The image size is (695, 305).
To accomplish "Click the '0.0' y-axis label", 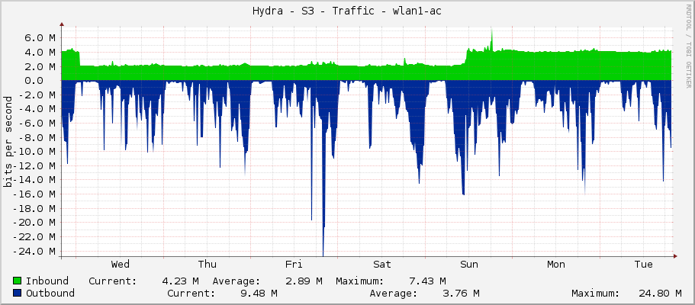I will 34,81.
